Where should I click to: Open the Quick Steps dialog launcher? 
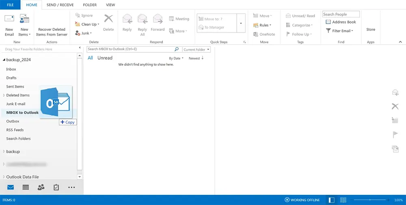(x=244, y=42)
